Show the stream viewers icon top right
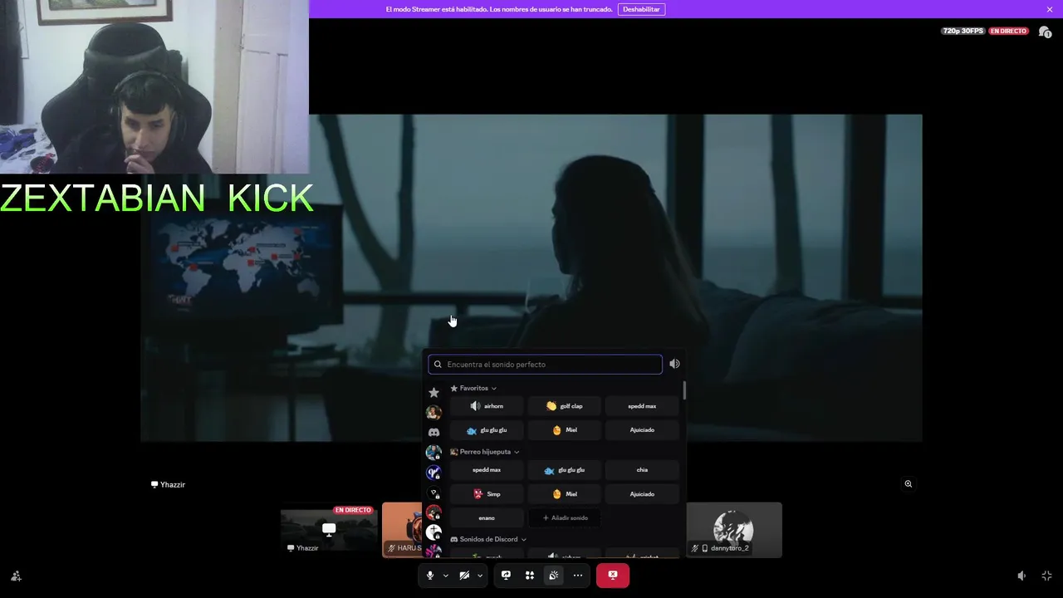 (x=1044, y=32)
